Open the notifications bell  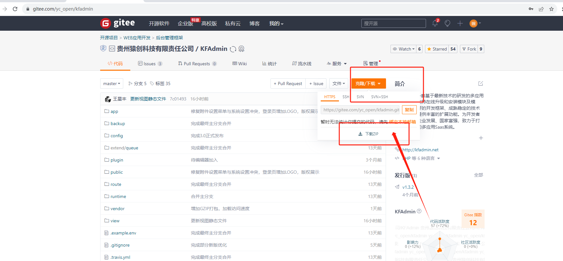pyautogui.click(x=435, y=23)
